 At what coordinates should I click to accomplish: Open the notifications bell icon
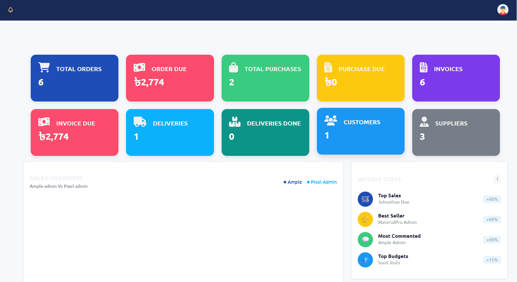click(x=10, y=10)
